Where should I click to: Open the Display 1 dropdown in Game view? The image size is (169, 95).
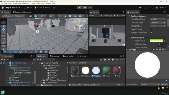[109, 16]
